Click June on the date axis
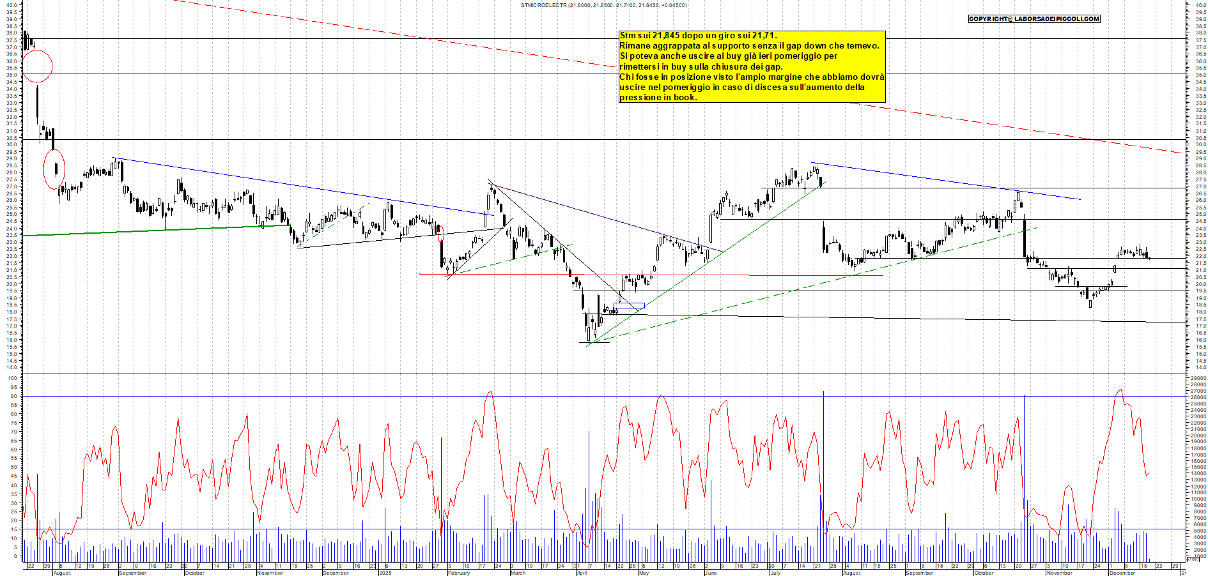This screenshot has width=1208, height=576. pos(710,573)
